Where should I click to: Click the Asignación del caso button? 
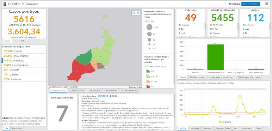[x=250, y=3]
